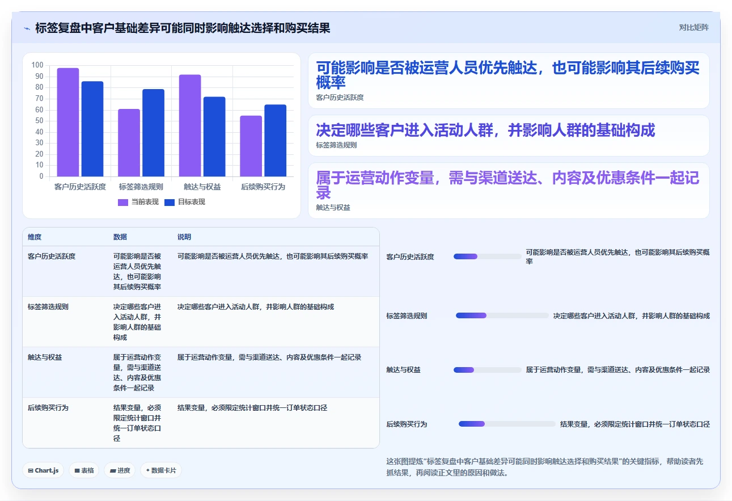Click the 50 y-axis value
This screenshot has width=732, height=501.
tap(39, 121)
